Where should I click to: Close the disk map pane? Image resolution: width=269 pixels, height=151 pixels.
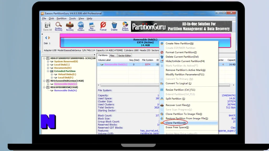[x=42, y=34]
